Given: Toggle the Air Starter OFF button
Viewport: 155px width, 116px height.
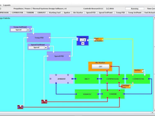Looking at the screenshot, I should click(x=100, y=67).
